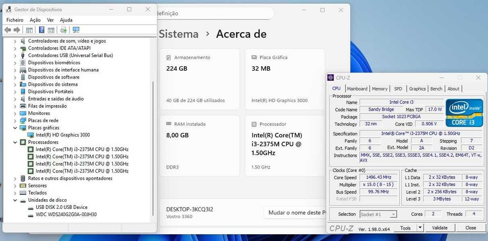
Task: Expand the Controladores IDE ATA/ATAPI node
Action: (15, 48)
